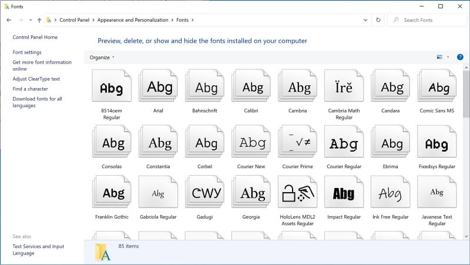
Task: Open Download fonts for all languages
Action: [x=37, y=102]
